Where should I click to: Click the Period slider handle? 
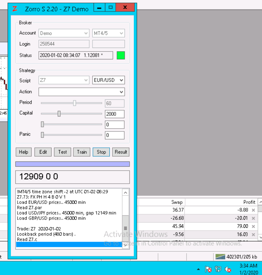(x=75, y=103)
